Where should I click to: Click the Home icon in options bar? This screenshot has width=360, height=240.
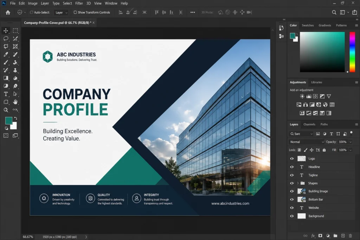pyautogui.click(x=8, y=12)
